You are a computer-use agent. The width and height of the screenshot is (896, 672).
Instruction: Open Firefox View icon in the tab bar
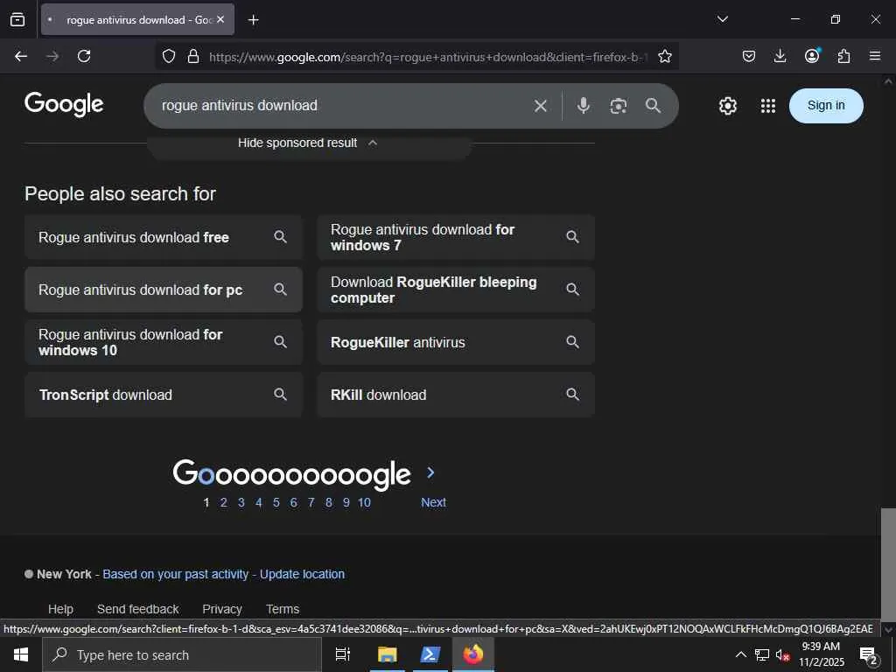pos(17,19)
